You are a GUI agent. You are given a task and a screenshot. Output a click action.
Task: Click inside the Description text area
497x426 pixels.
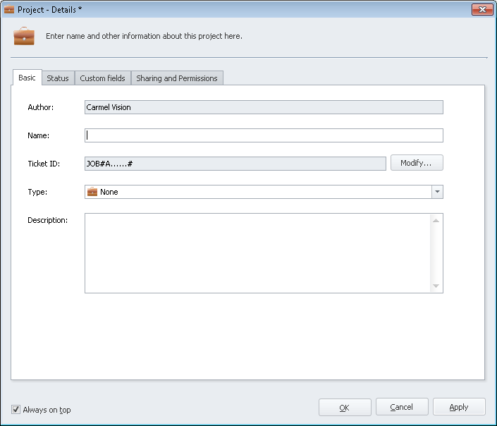point(257,252)
